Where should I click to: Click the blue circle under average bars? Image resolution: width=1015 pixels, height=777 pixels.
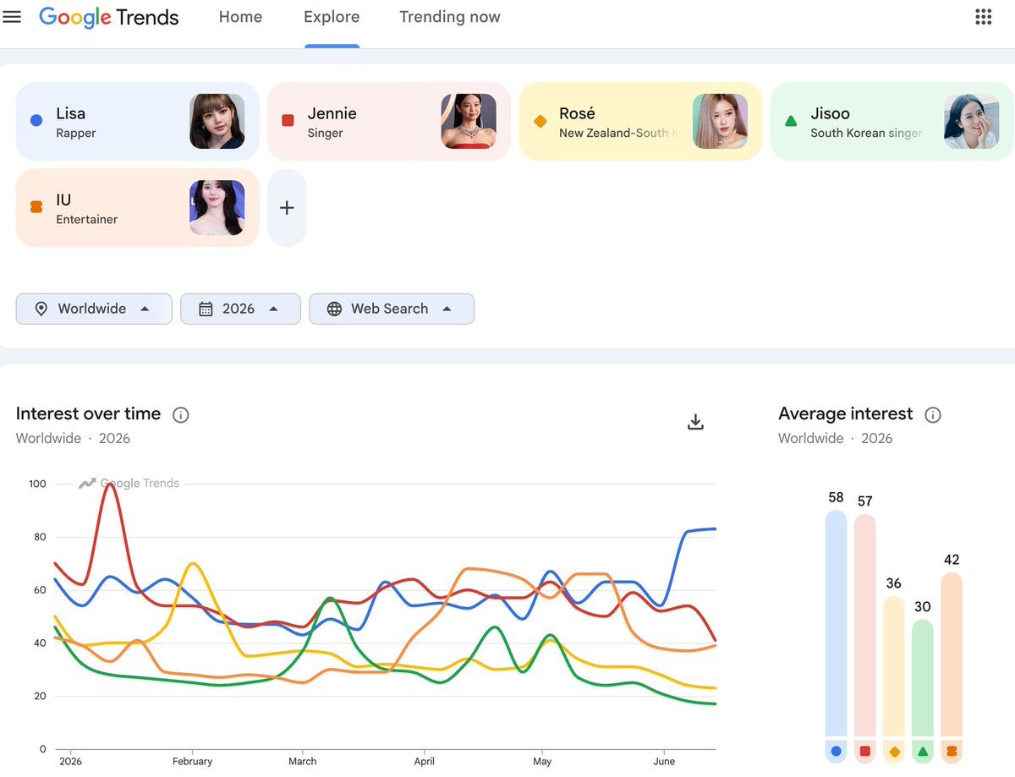[x=836, y=751]
